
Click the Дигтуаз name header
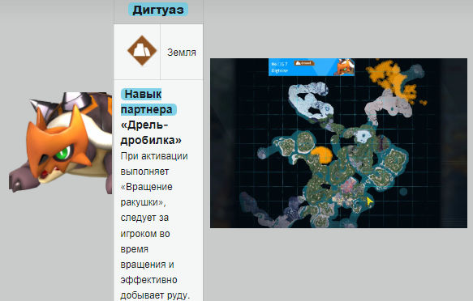[x=158, y=10]
